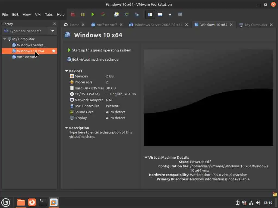Open the File menu
The width and height of the screenshot is (278, 208).
click(5, 15)
